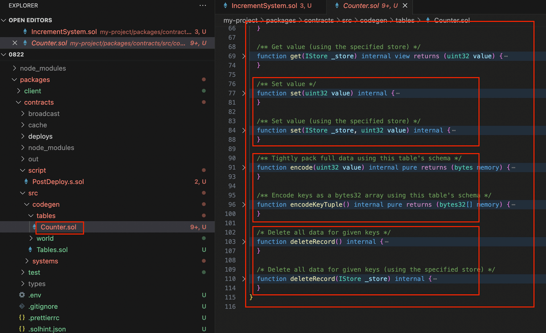Expand the client folder

coord(19,91)
